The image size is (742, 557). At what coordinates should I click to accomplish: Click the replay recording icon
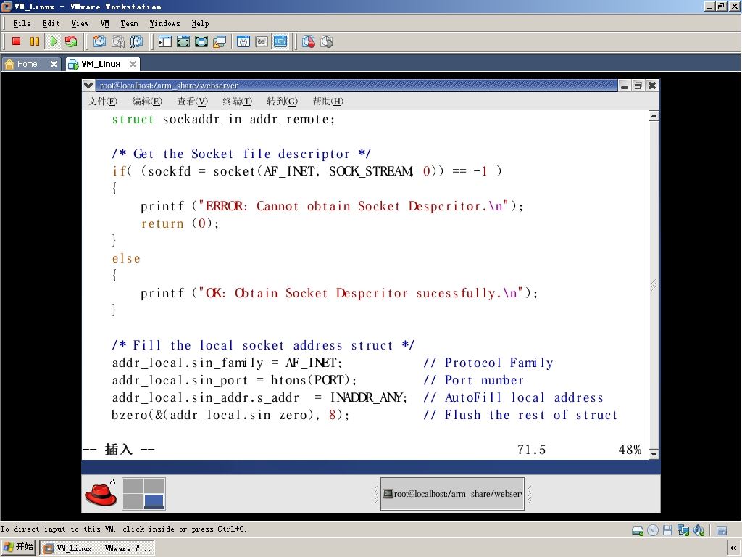pyautogui.click(x=327, y=41)
